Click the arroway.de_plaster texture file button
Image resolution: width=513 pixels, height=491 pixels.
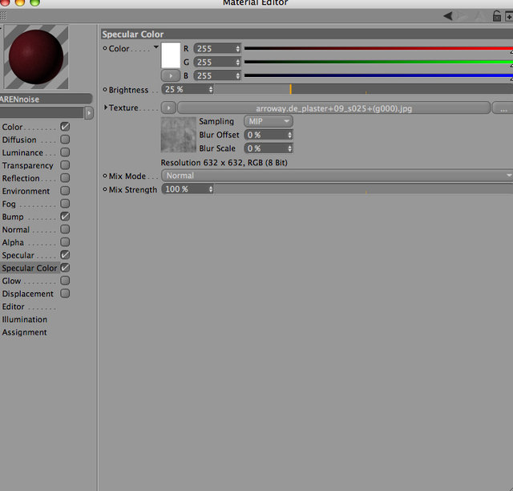click(333, 108)
